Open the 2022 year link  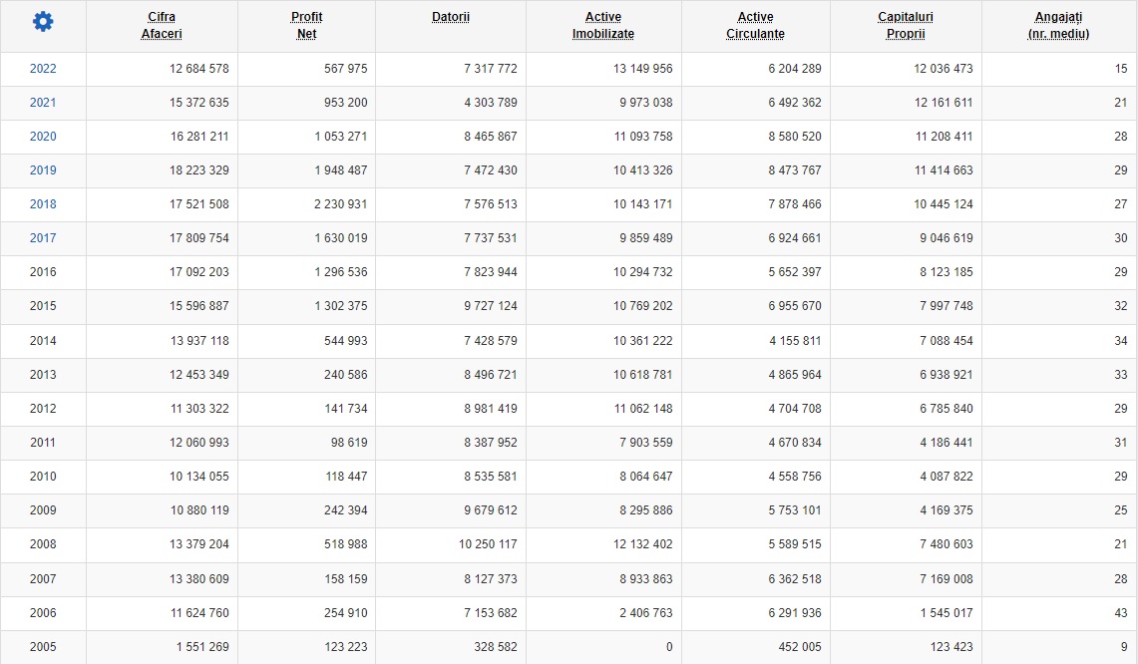(x=43, y=69)
